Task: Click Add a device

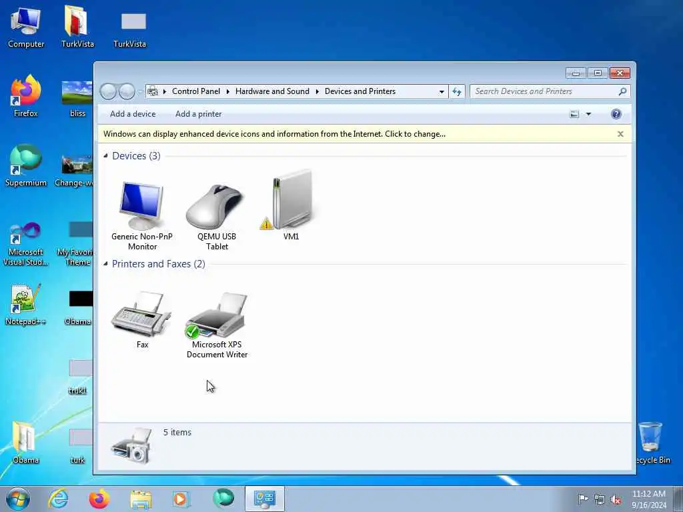Action: (x=133, y=114)
